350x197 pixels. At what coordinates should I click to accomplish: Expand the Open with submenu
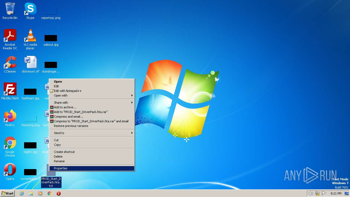pyautogui.click(x=92, y=95)
